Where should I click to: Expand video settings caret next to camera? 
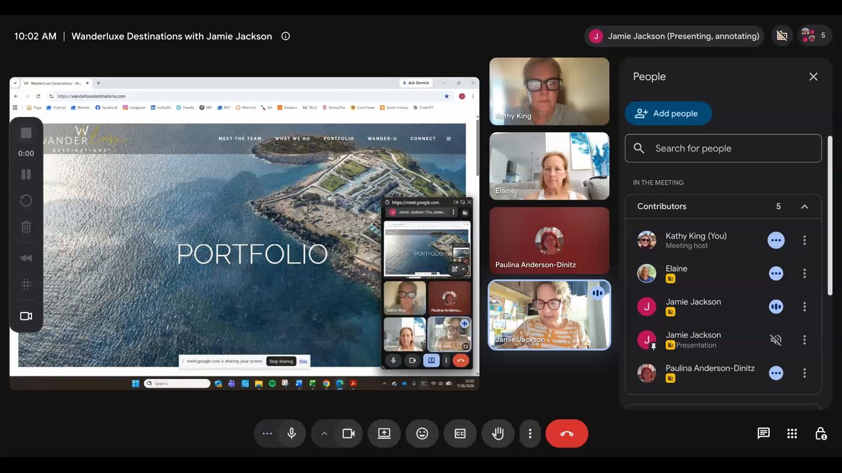tap(324, 434)
